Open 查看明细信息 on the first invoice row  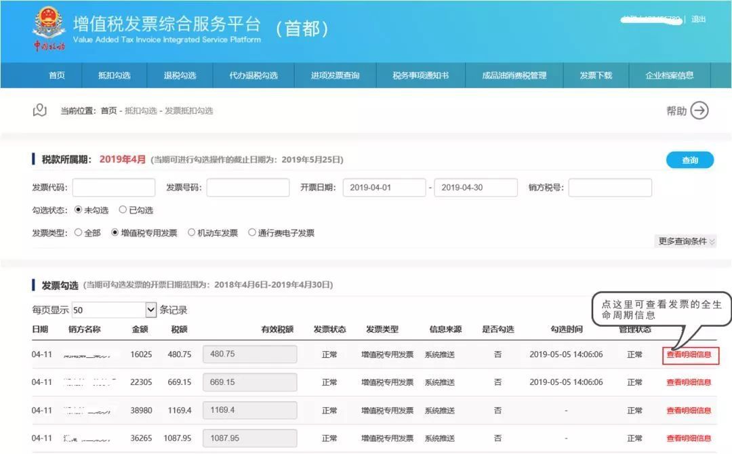coord(690,354)
